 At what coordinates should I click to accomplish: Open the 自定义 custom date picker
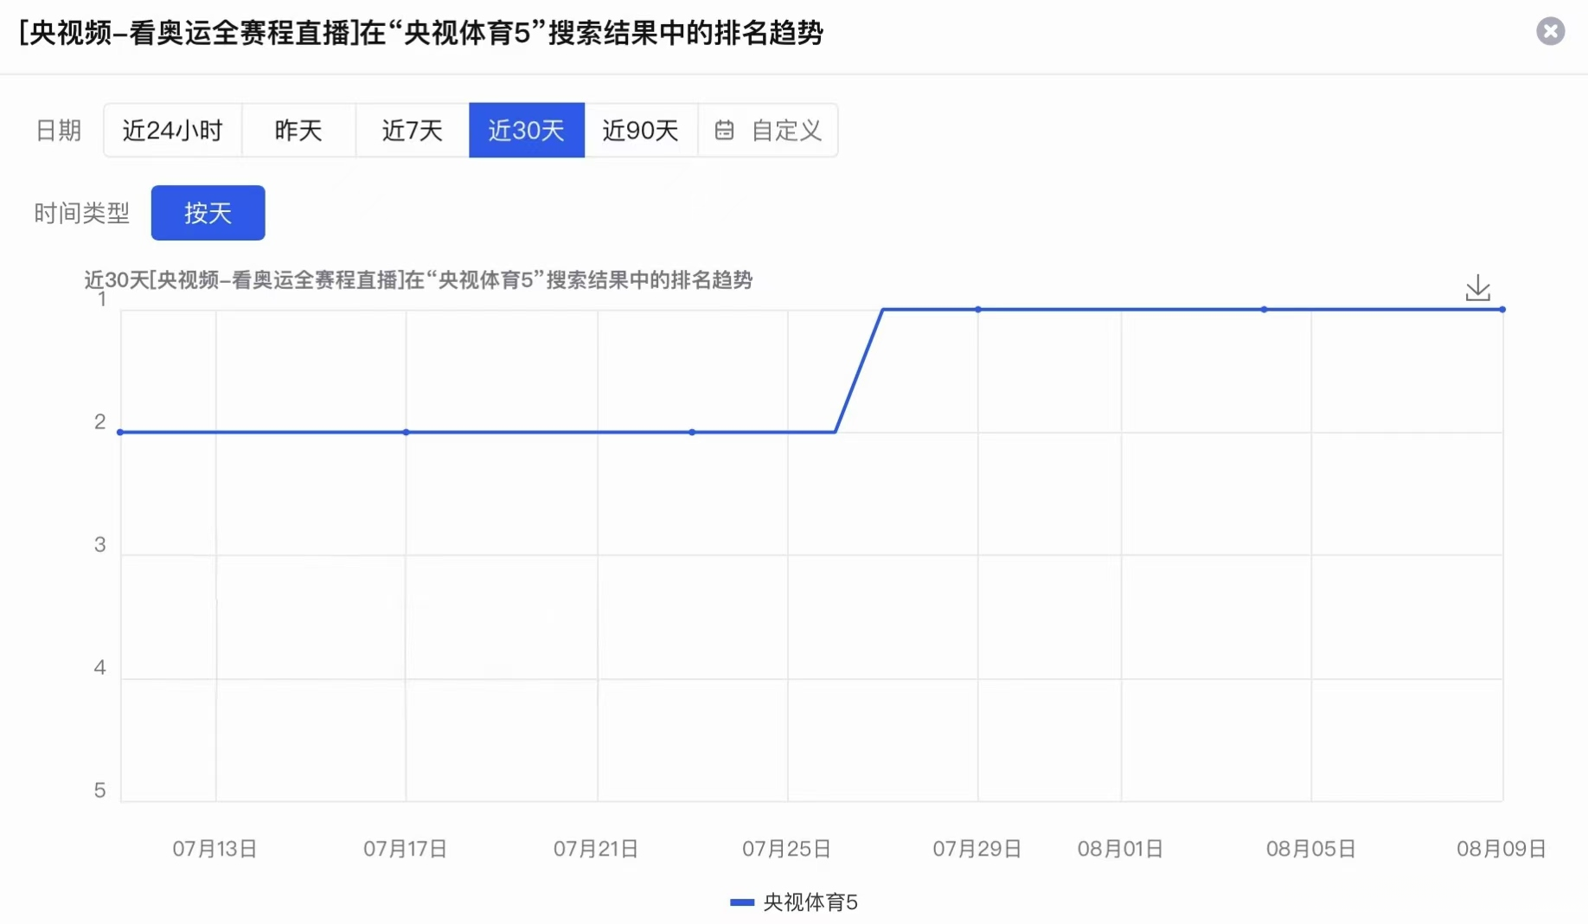[768, 130]
